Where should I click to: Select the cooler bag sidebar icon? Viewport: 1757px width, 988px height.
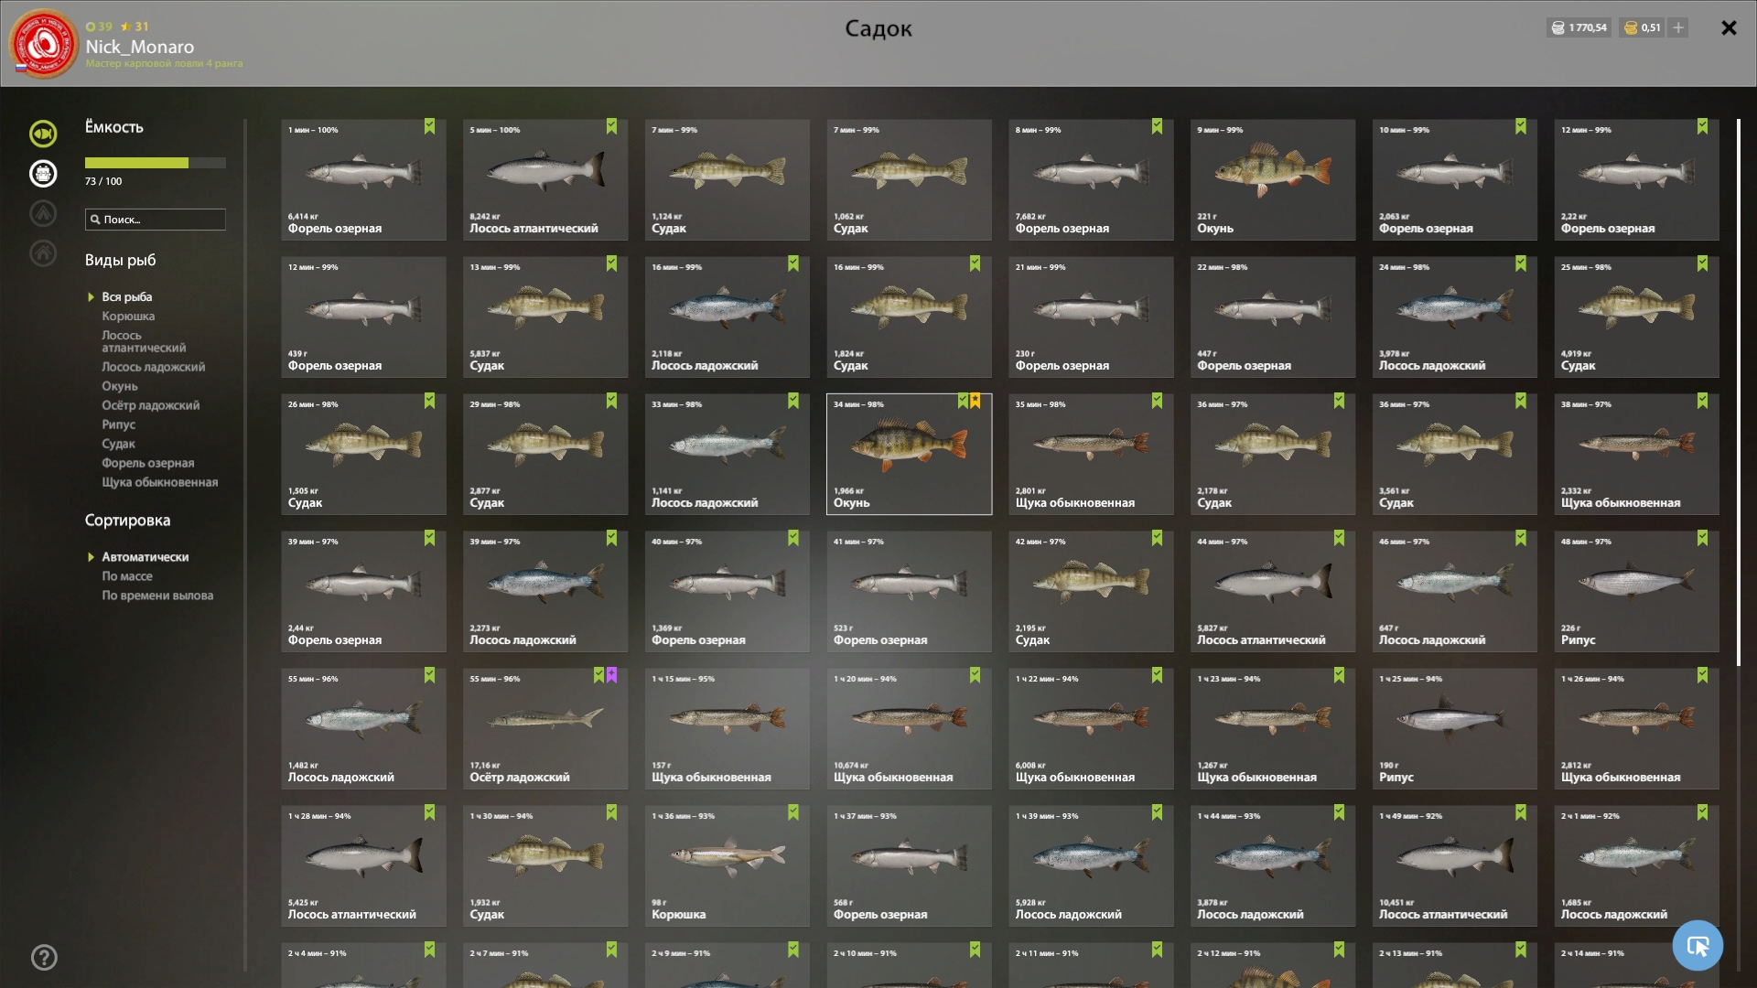(43, 174)
